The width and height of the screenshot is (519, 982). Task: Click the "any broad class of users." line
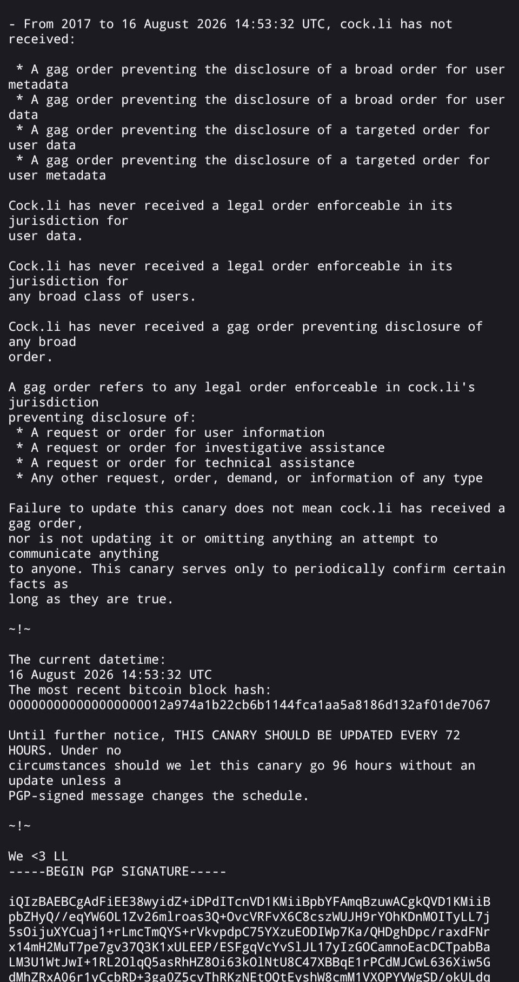pyautogui.click(x=102, y=296)
